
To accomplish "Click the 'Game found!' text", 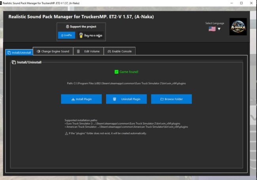I will point(129,72).
